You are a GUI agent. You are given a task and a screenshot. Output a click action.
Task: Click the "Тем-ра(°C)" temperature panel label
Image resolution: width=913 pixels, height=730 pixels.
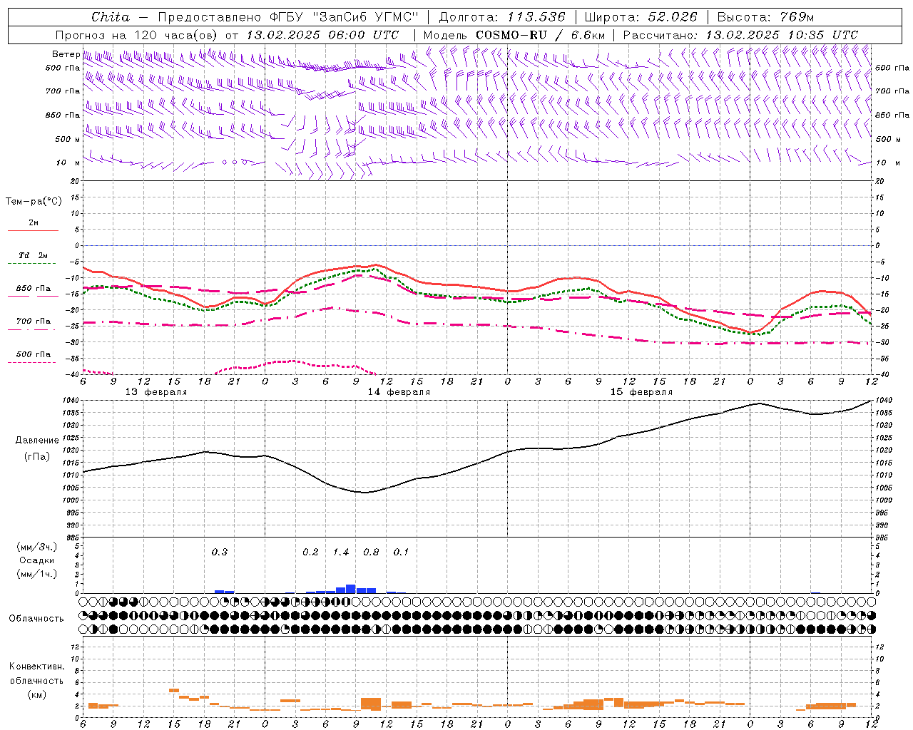coord(34,202)
